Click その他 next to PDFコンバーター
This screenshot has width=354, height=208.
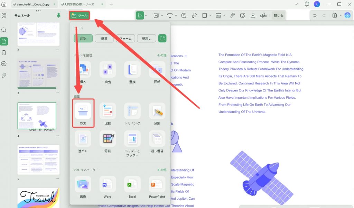162,170
